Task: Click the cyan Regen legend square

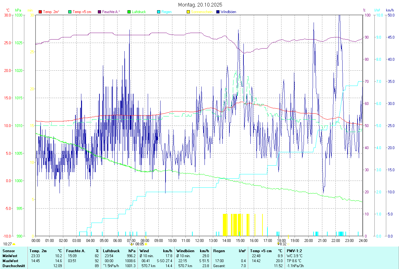Action: (159, 12)
